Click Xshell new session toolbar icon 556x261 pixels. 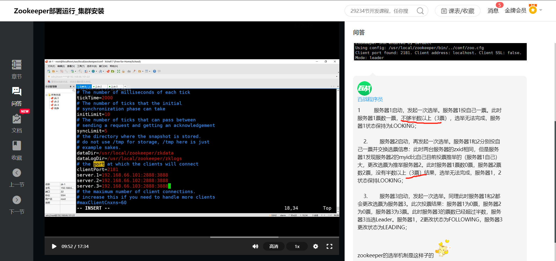[49, 71]
